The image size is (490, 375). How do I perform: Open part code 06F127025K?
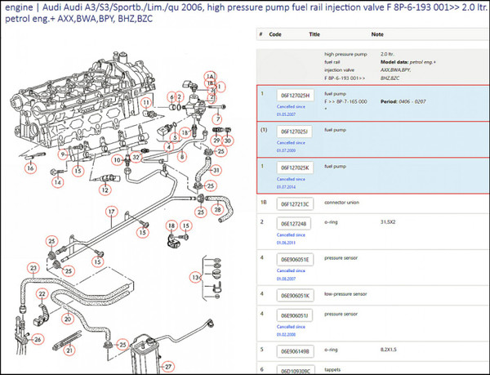pos(294,168)
